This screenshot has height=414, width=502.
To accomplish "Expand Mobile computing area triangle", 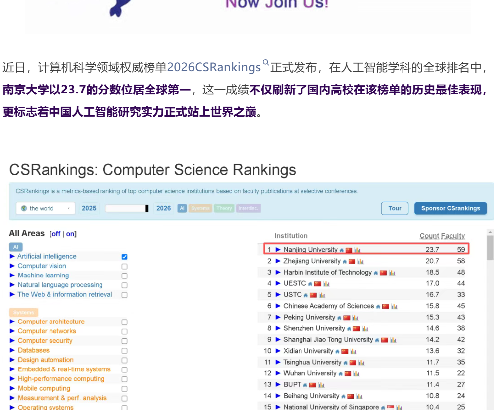I will click(x=12, y=388).
